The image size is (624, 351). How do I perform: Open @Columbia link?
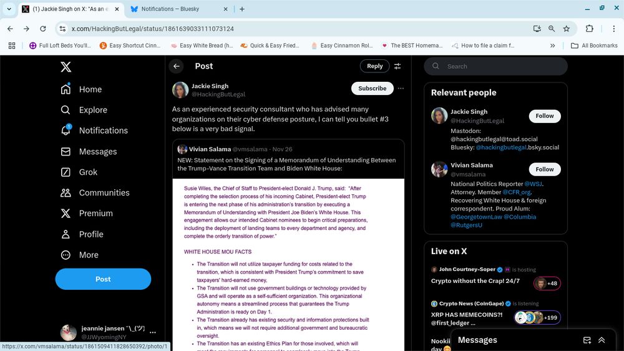coord(520,217)
